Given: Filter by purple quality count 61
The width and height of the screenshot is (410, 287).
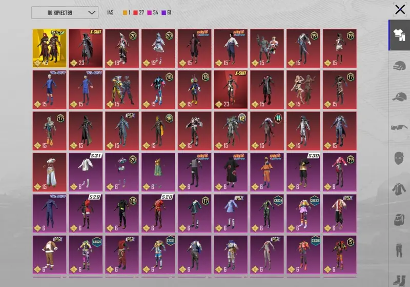Looking at the screenshot, I should 166,12.
